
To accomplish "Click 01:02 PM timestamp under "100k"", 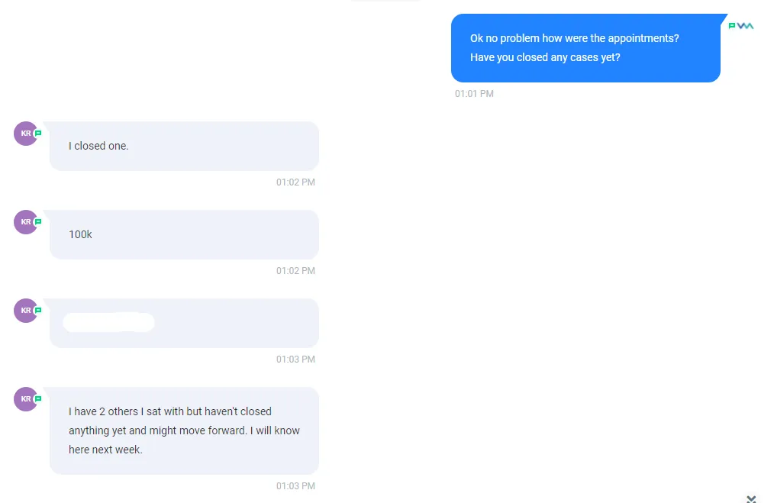I will (x=295, y=270).
